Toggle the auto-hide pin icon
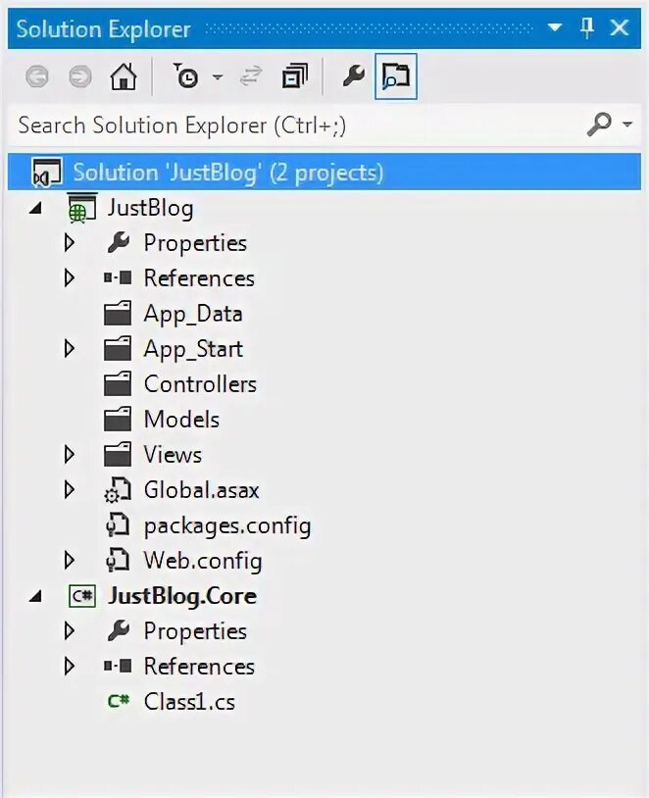 point(587,28)
